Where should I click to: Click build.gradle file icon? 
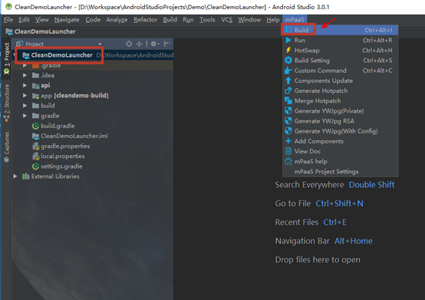point(35,126)
